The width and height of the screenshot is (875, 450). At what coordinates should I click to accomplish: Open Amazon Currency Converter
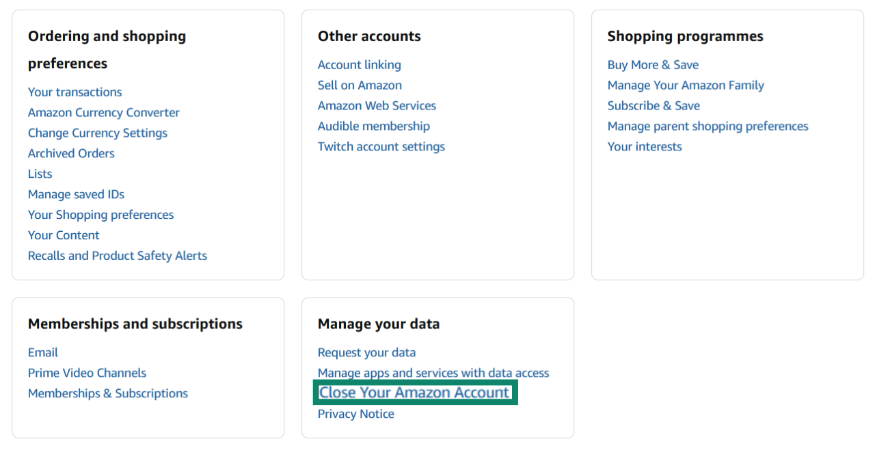click(103, 112)
